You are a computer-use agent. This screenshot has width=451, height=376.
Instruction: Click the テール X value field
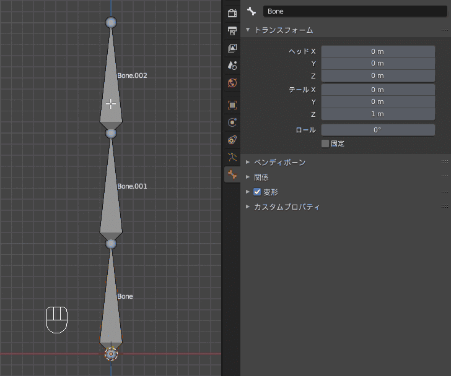(378, 90)
